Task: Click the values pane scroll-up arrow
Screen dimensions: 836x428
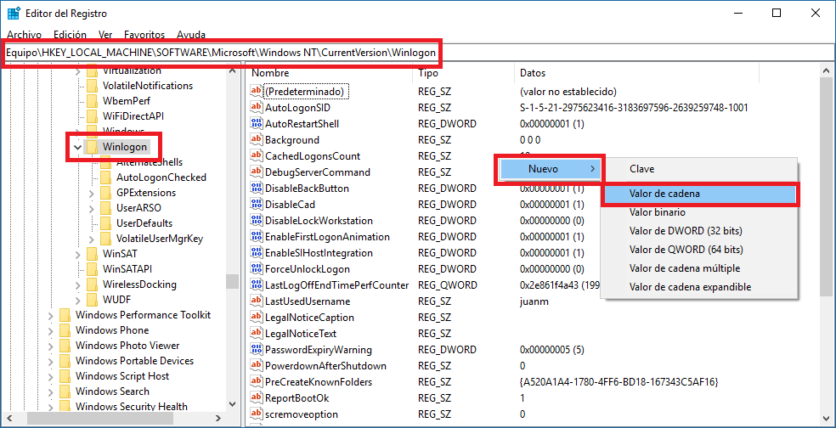Action: click(x=827, y=70)
